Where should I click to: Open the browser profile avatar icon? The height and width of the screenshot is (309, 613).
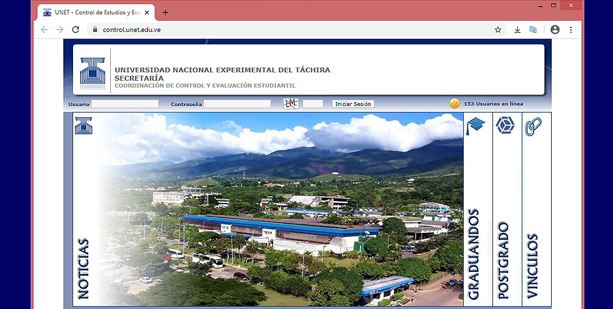(555, 30)
